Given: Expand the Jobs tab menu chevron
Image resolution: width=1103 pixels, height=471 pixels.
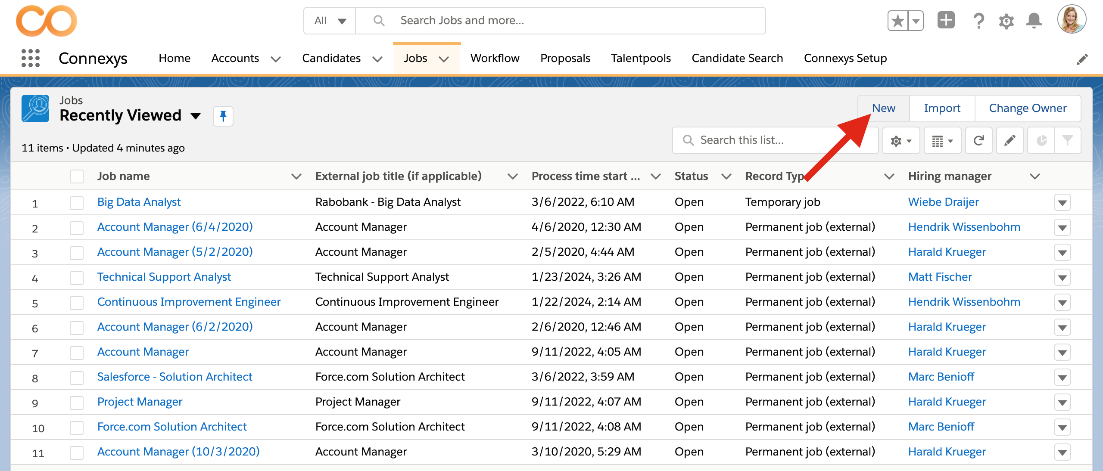Looking at the screenshot, I should [x=444, y=59].
